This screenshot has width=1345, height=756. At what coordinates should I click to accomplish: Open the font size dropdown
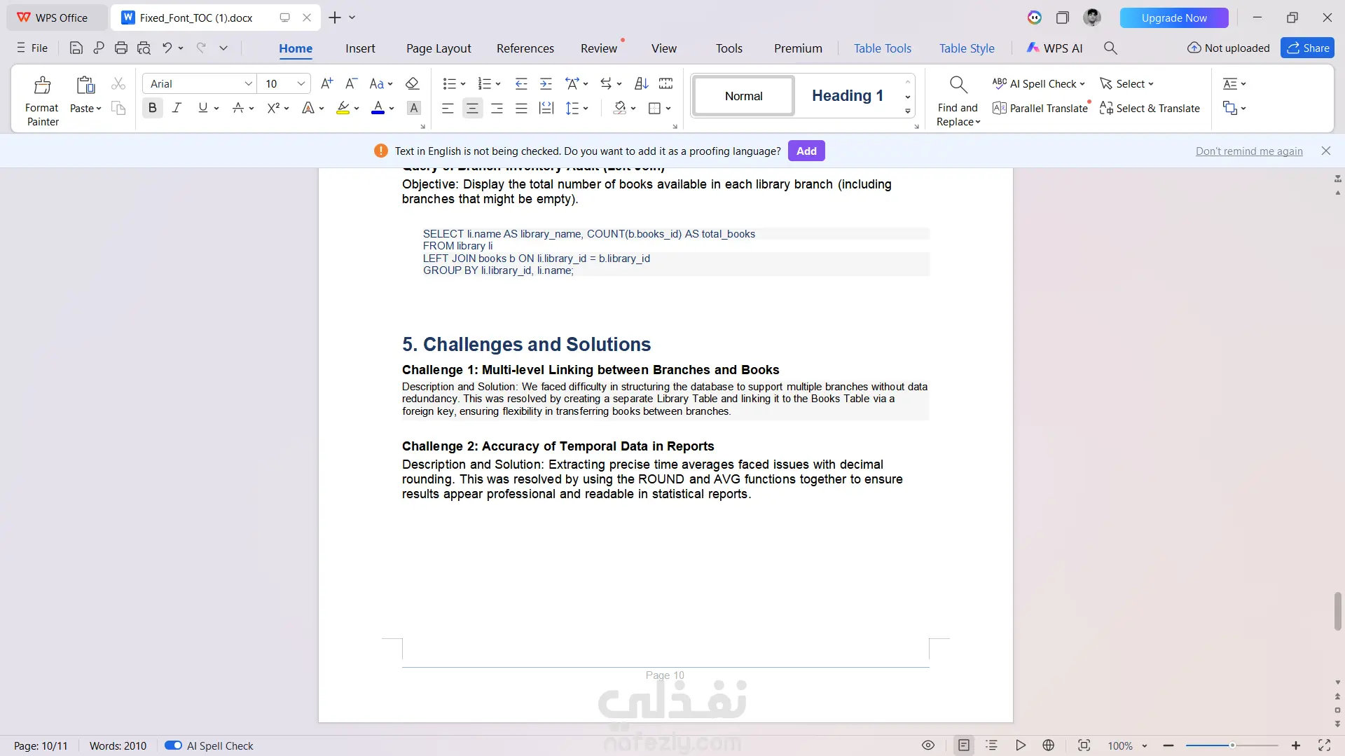pyautogui.click(x=301, y=83)
